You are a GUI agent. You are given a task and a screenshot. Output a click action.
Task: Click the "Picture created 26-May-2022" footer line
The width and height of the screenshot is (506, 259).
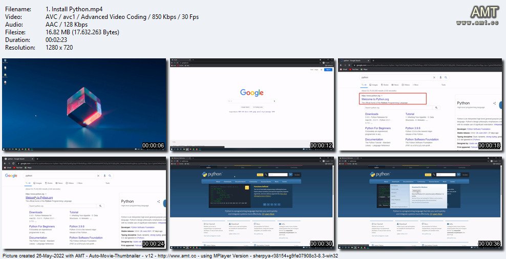pyautogui.click(x=170, y=255)
